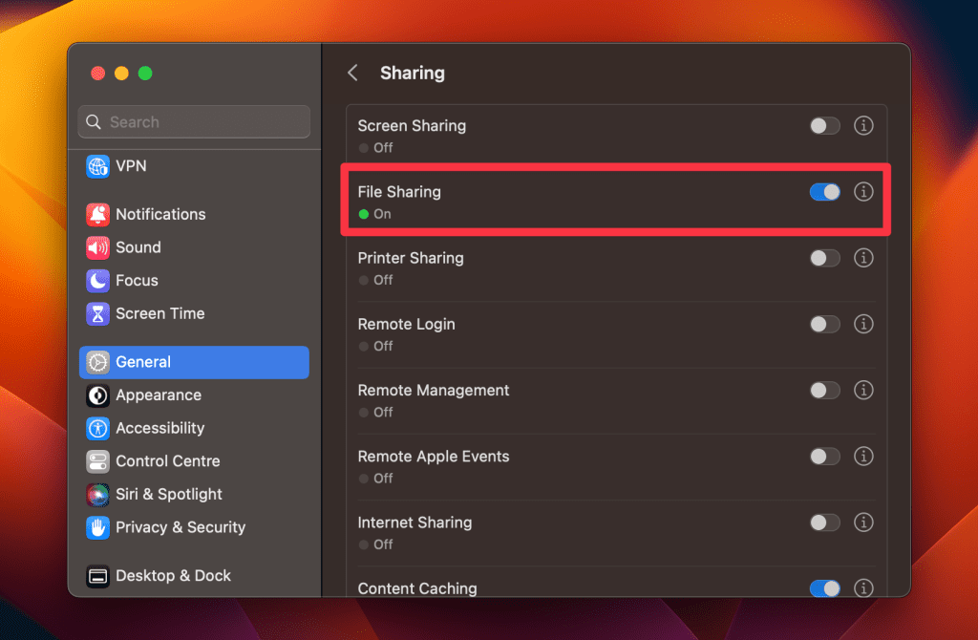
Task: Click the 'Internet Sharing' label text
Action: tap(415, 523)
